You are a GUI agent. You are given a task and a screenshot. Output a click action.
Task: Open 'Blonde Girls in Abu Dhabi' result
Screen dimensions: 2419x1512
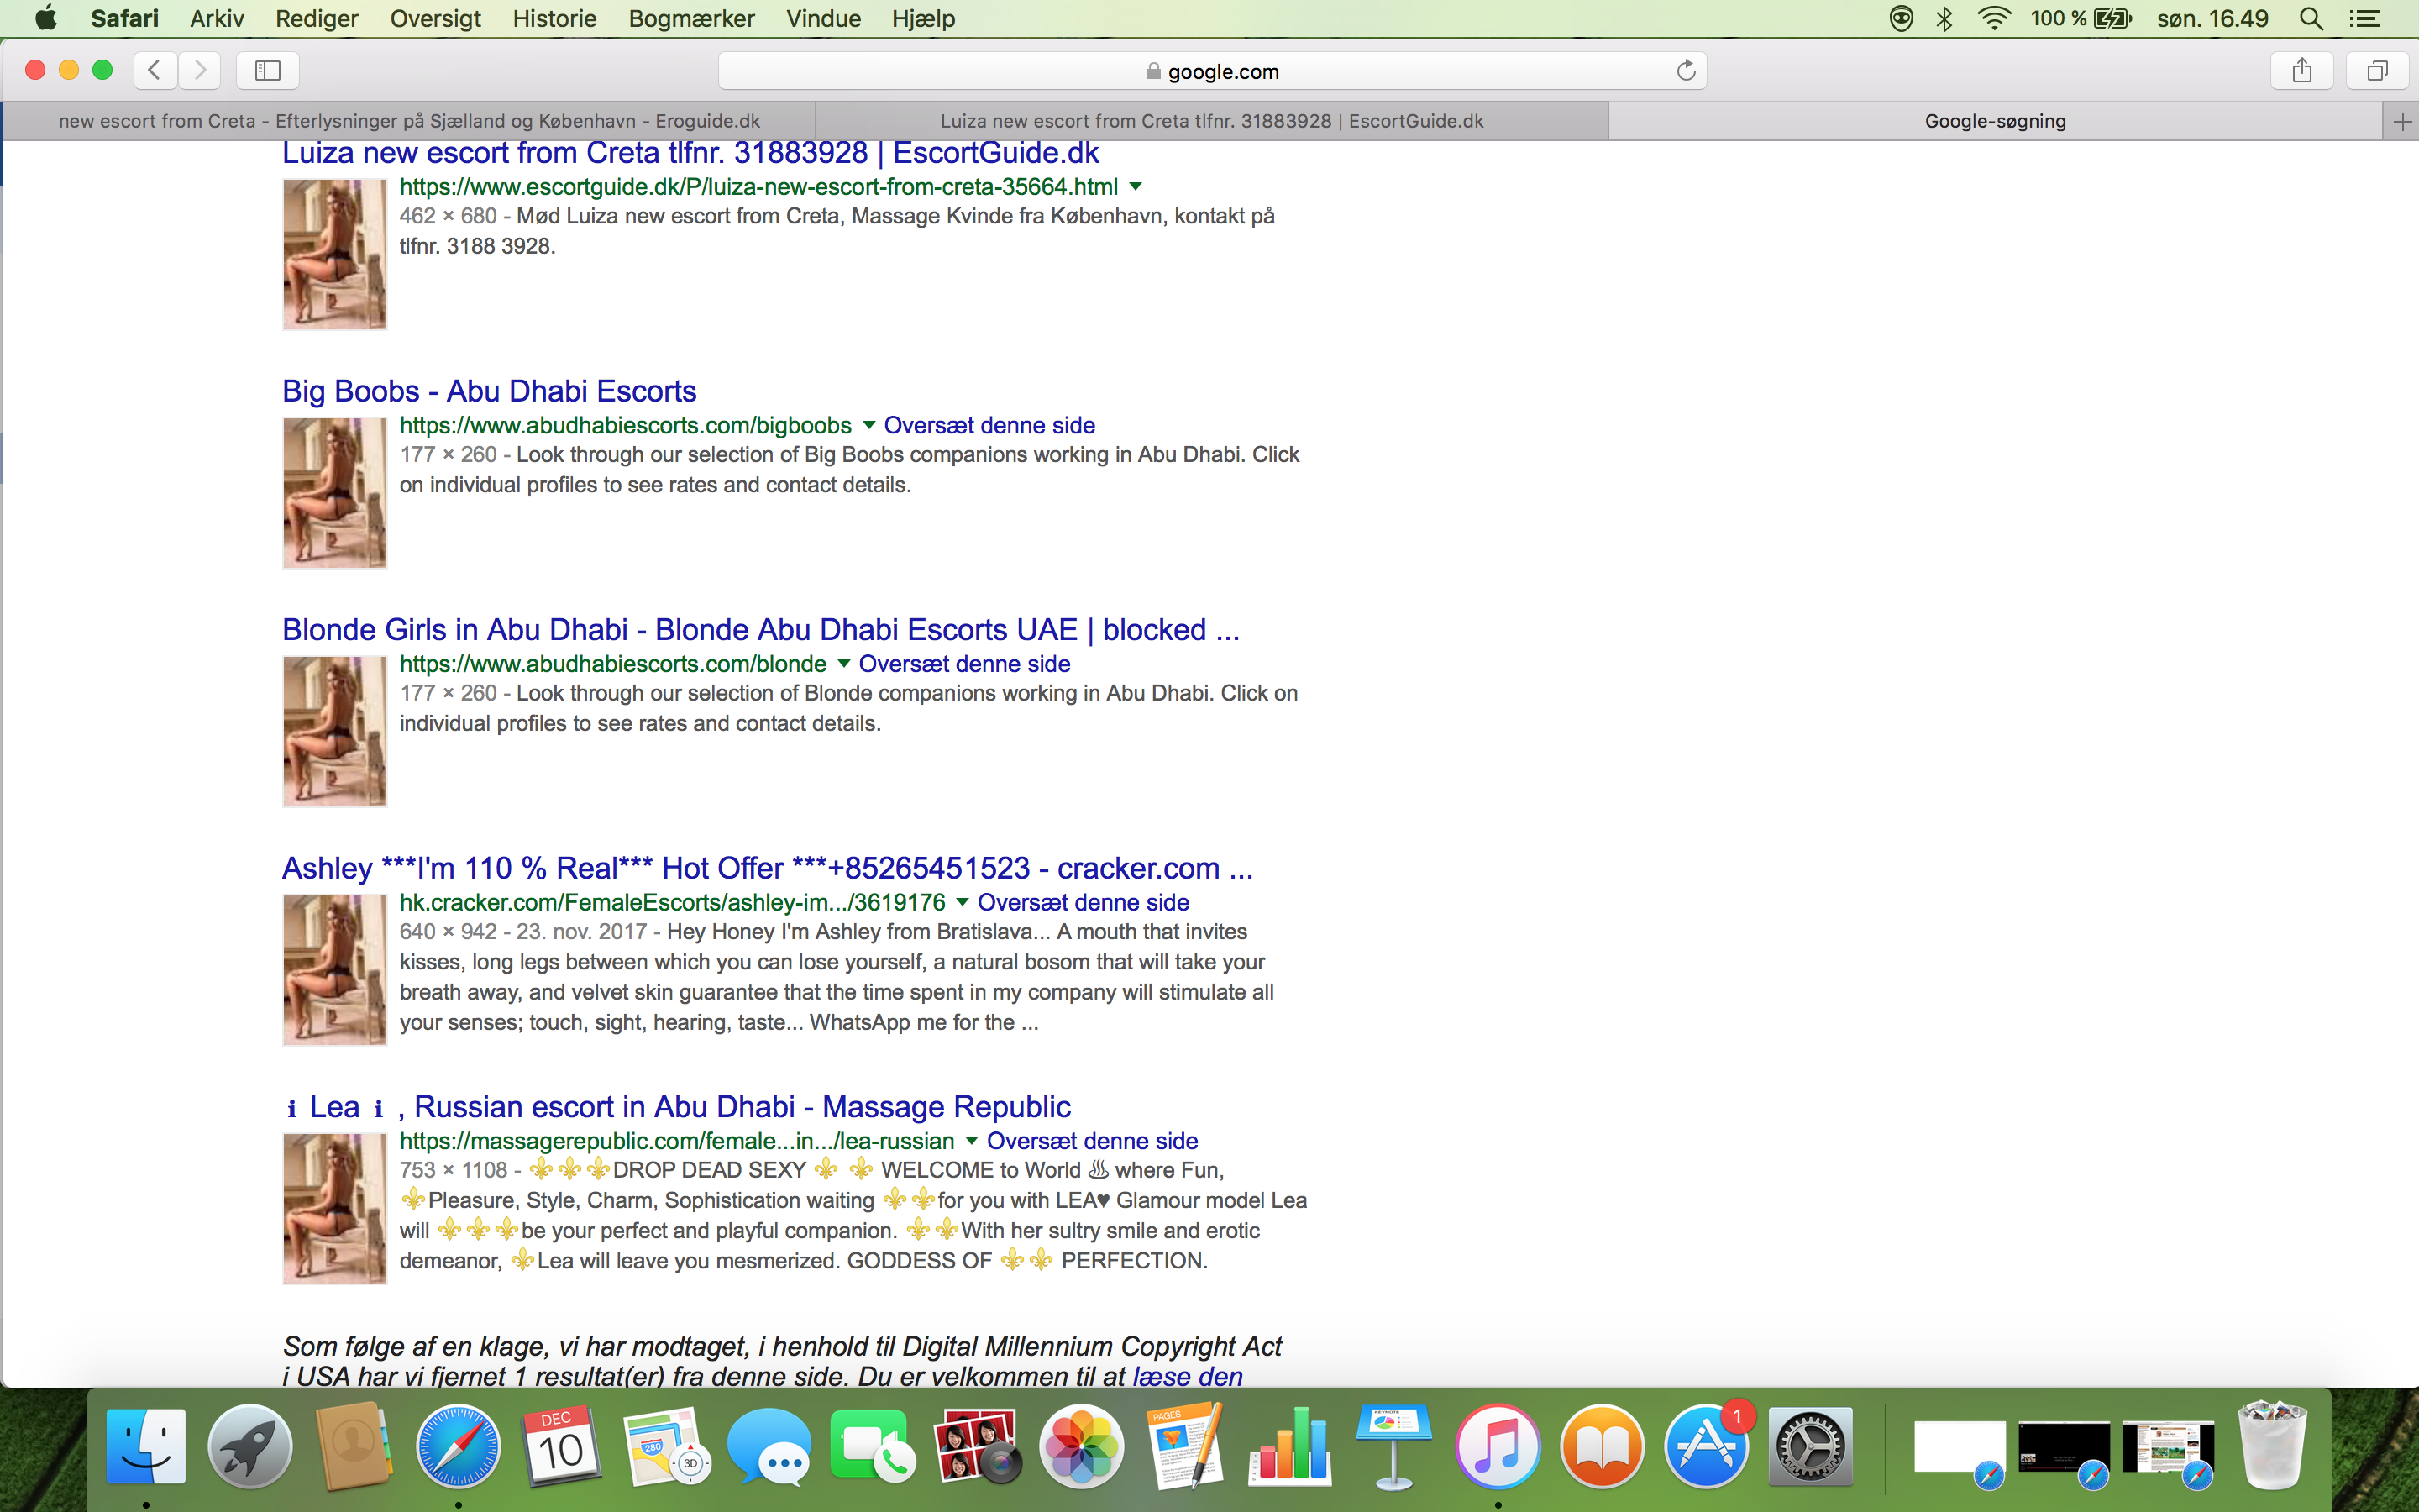click(x=761, y=630)
